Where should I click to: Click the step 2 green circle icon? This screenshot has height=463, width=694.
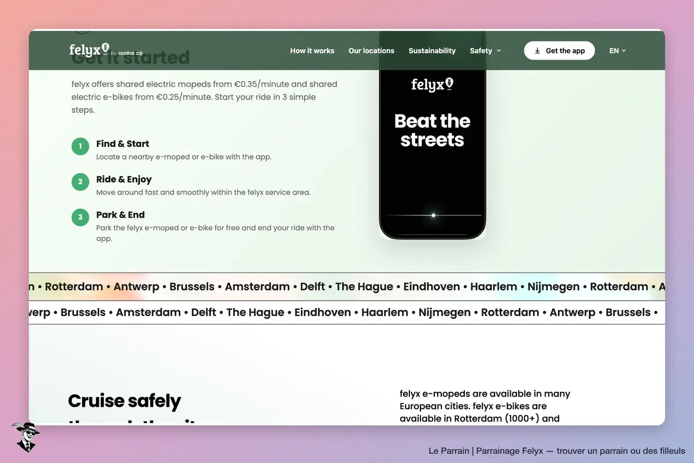[80, 182]
